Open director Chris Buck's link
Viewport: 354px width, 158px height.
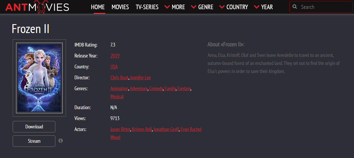click(119, 78)
